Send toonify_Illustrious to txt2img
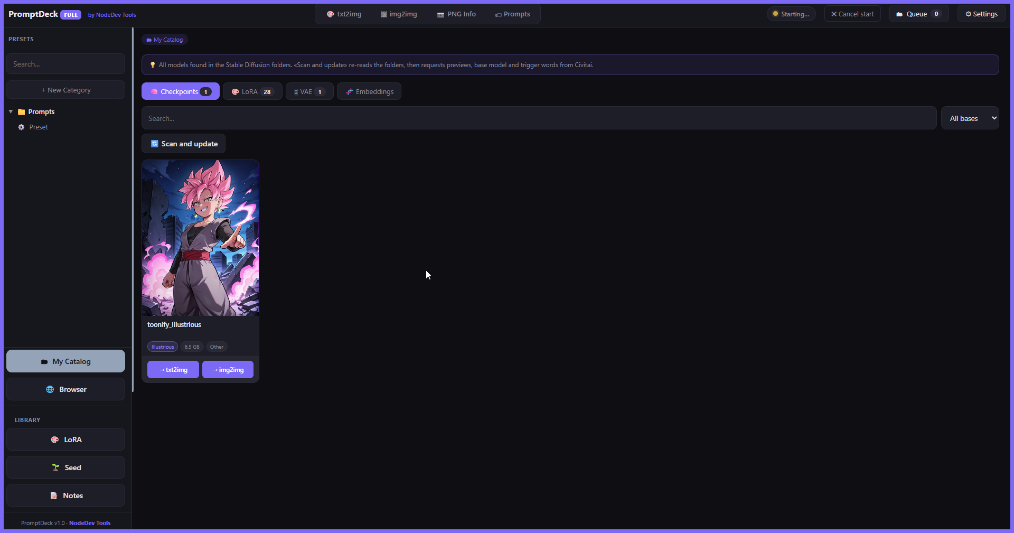This screenshot has height=533, width=1014. [173, 370]
